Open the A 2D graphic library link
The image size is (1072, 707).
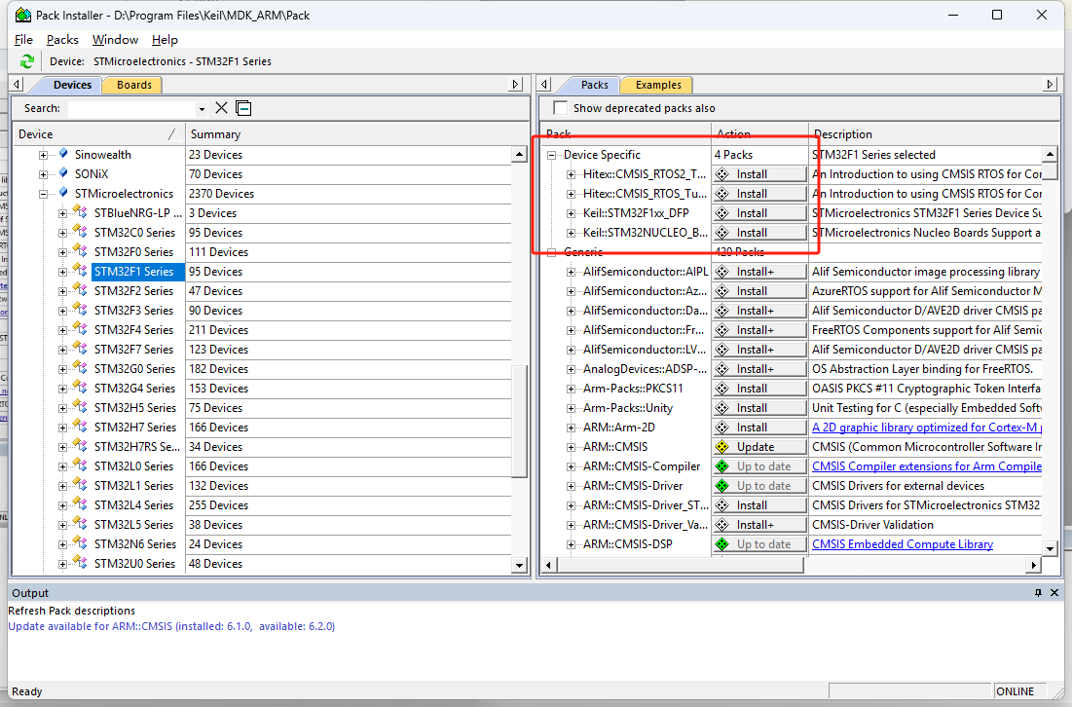pos(926,428)
